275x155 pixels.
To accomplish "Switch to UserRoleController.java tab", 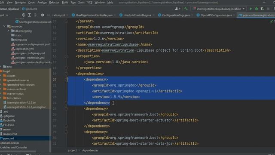I will (137, 15).
